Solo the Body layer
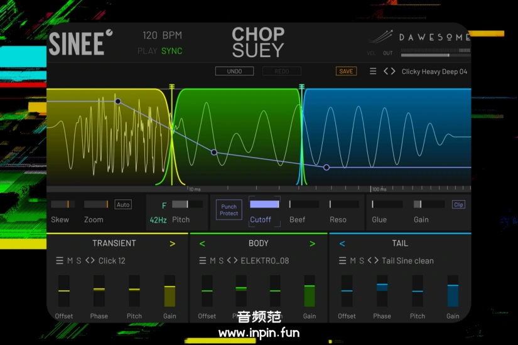 (x=221, y=261)
